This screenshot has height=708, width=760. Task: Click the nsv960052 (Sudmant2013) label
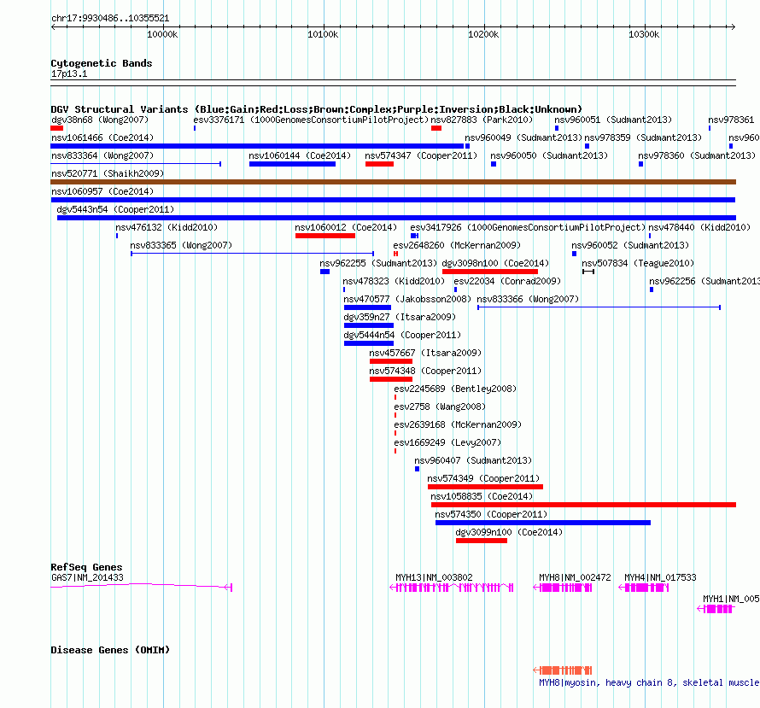[x=630, y=245]
